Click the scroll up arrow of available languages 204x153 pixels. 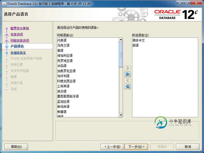pyautogui.click(x=121, y=40)
